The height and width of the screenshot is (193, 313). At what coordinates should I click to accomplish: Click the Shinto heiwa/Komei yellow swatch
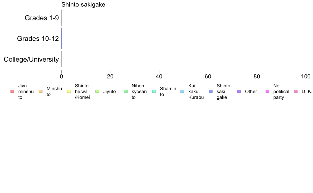[69, 92]
